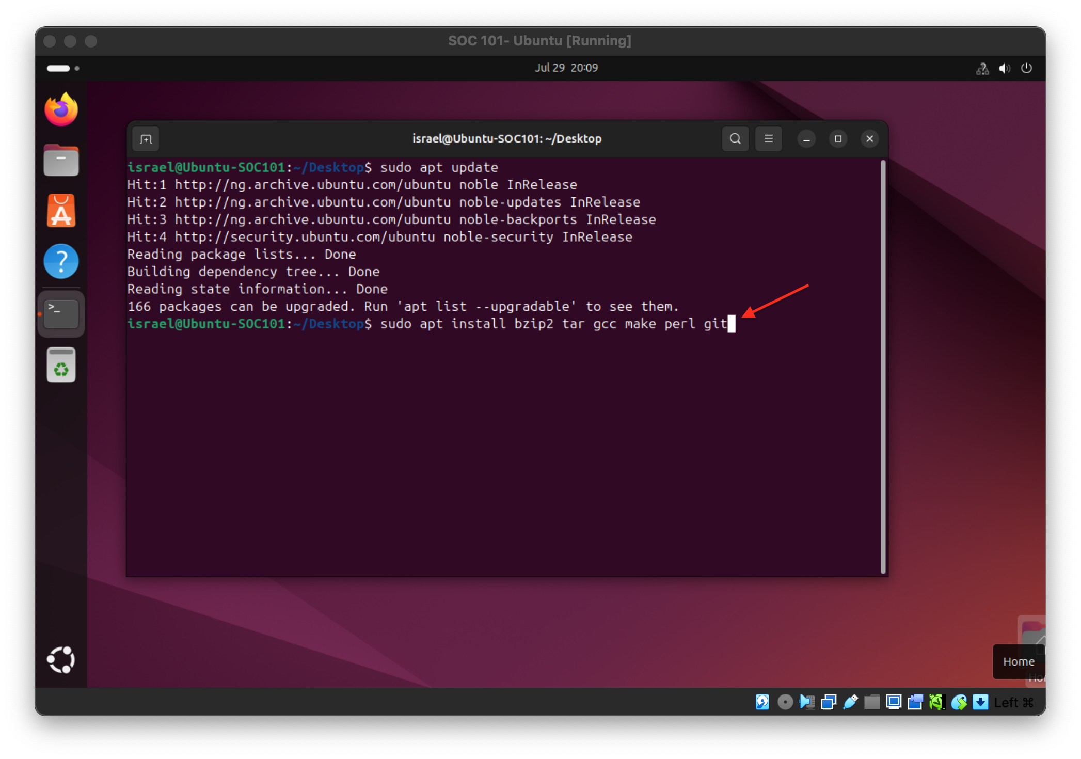
Task: Show Applications via the Ubuntu logo button
Action: click(x=61, y=660)
